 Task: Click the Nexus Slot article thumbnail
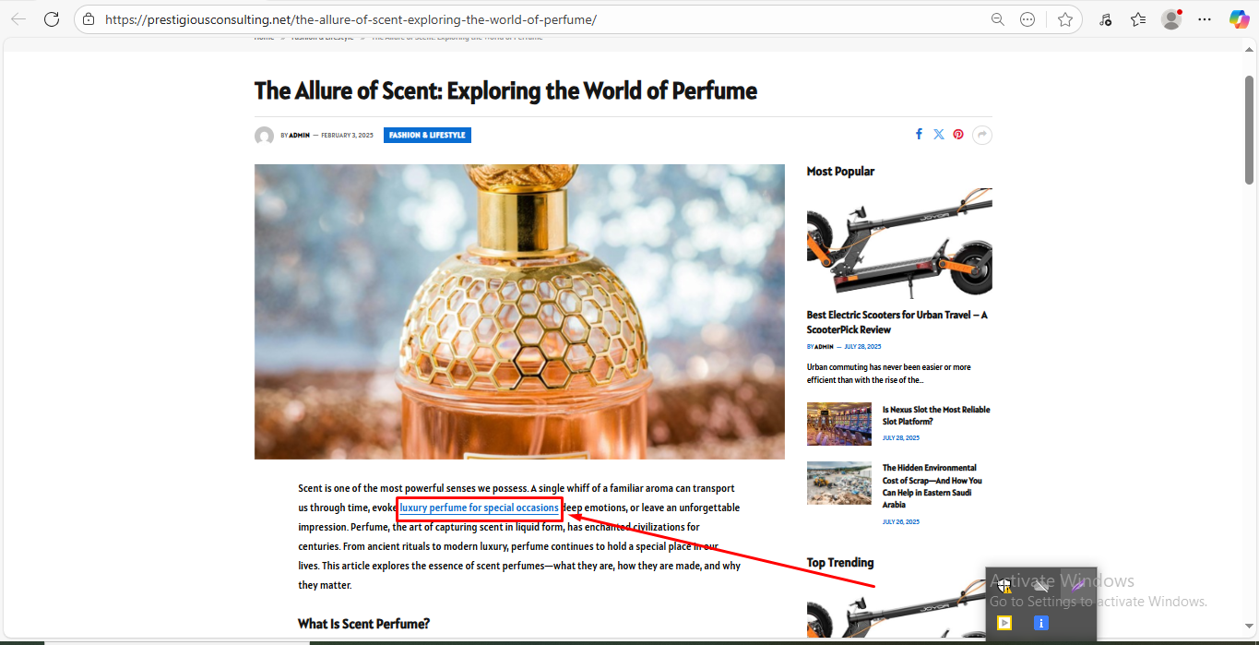click(x=838, y=424)
